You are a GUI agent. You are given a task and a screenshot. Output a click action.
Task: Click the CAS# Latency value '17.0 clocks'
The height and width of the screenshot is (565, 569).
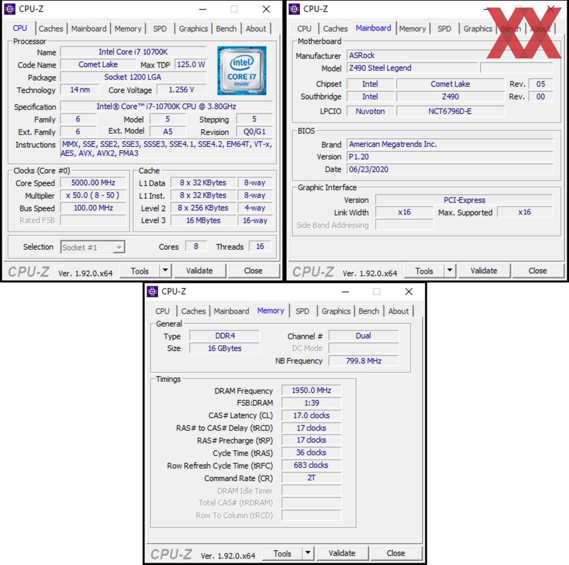pyautogui.click(x=312, y=415)
